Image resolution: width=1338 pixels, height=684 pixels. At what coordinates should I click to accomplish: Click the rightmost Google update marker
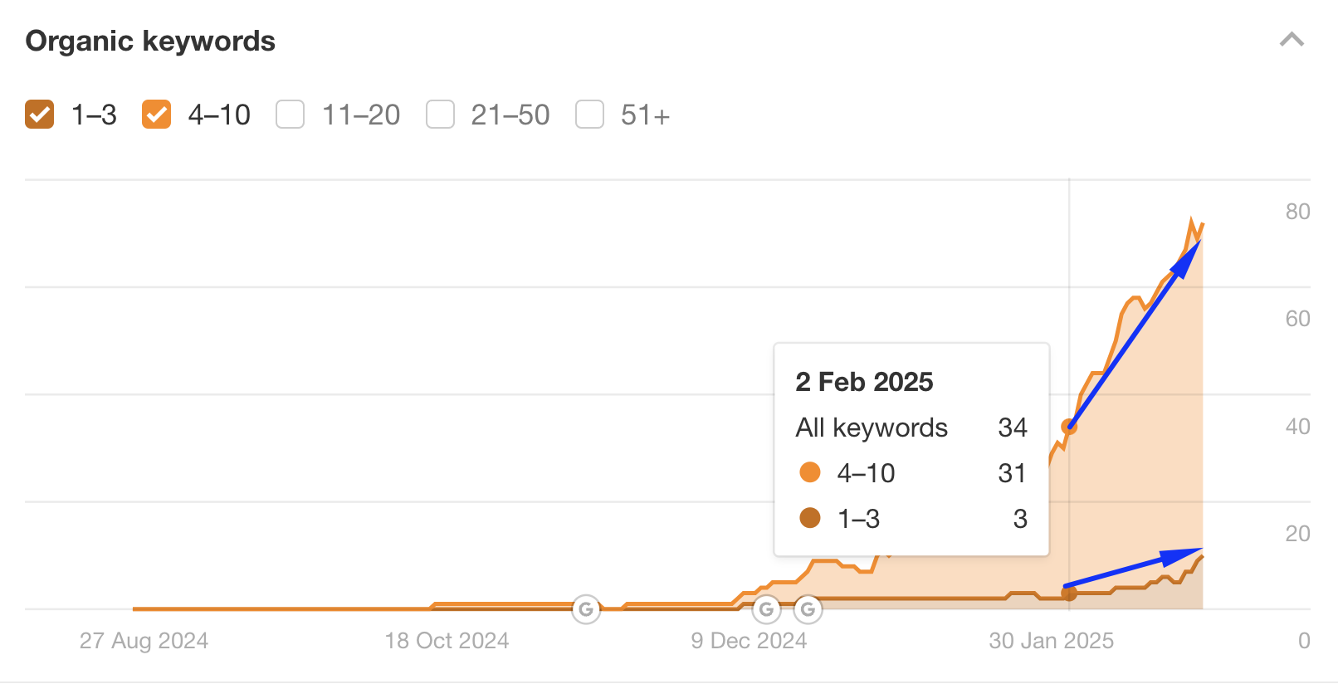pos(808,610)
